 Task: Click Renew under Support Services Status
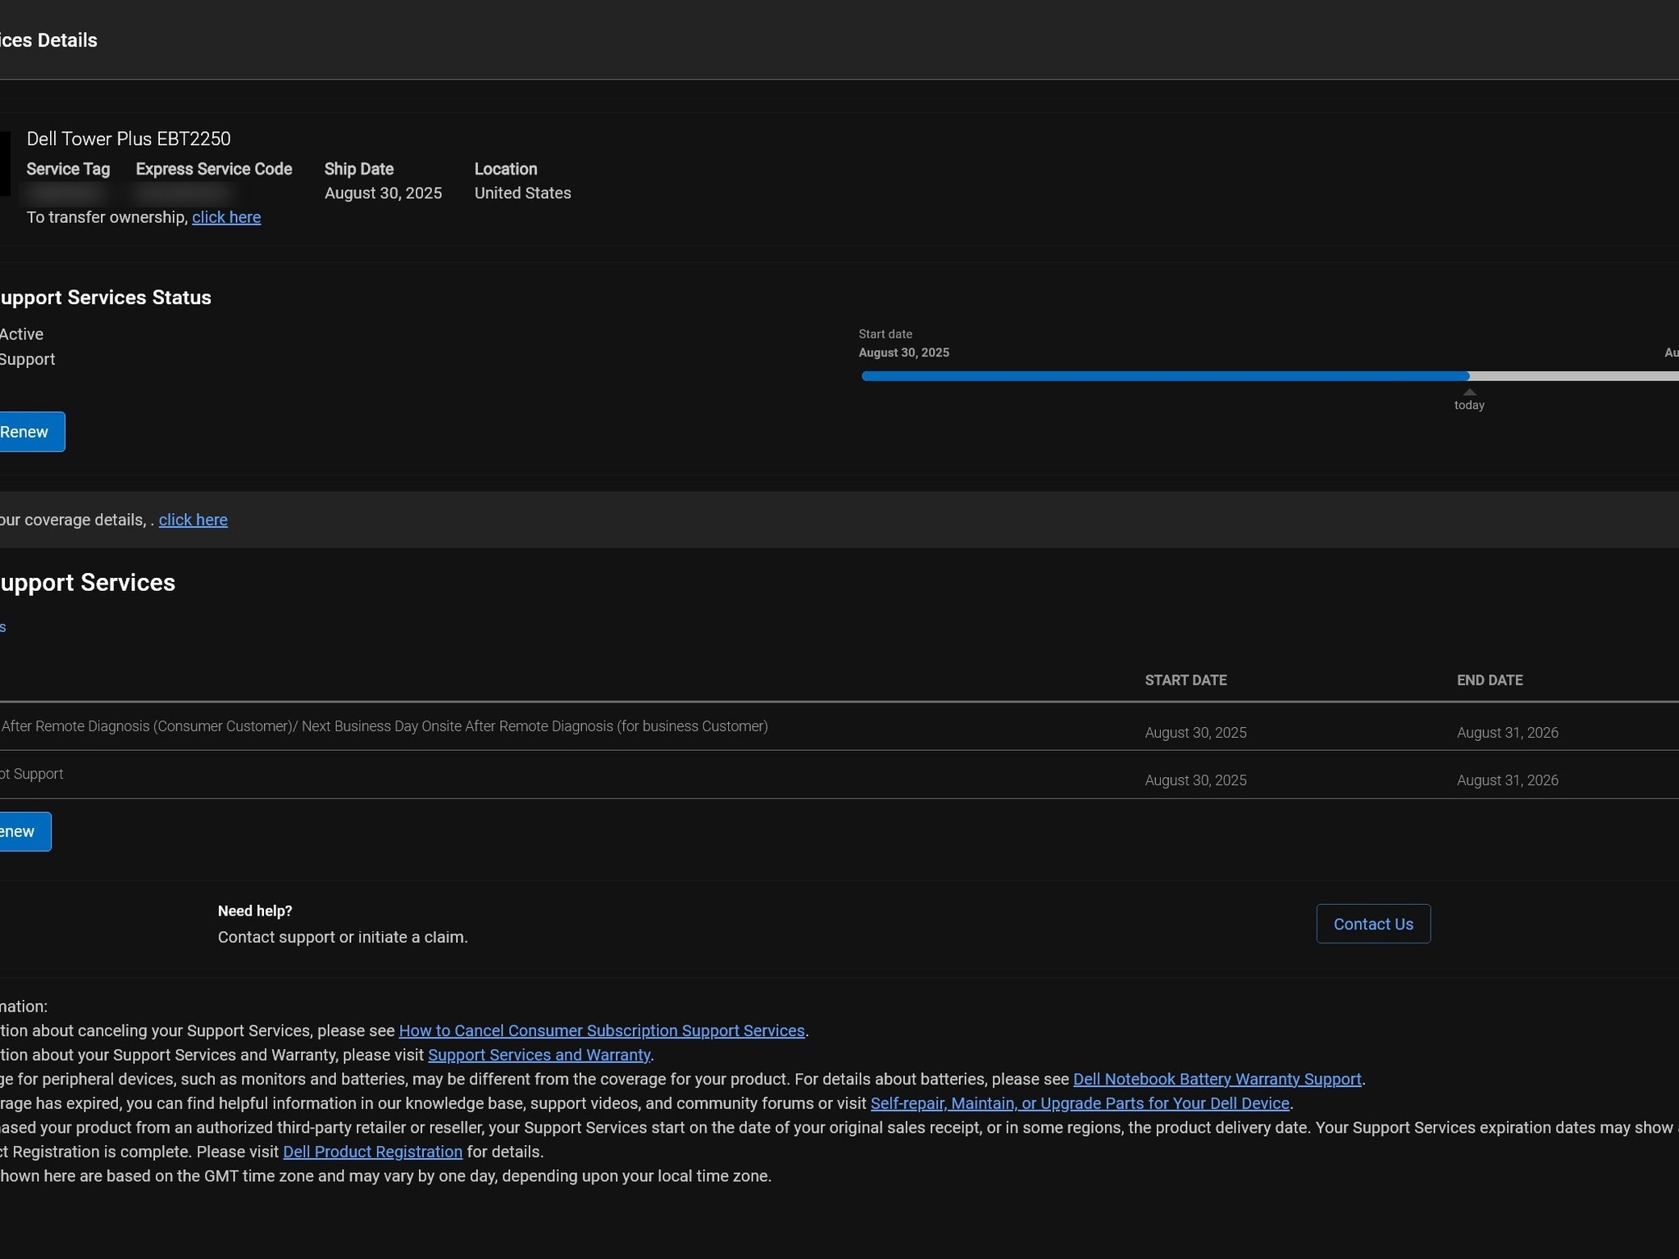30,432
